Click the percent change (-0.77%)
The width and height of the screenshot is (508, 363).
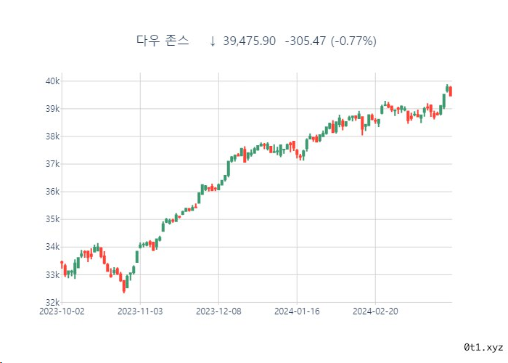(x=354, y=41)
